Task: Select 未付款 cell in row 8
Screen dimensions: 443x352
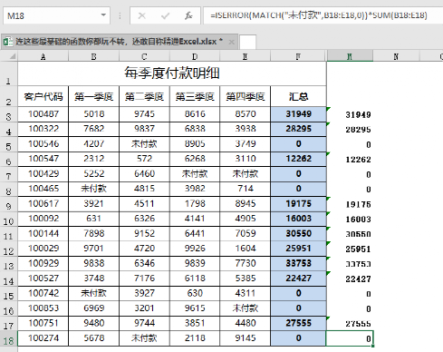Action: tap(94, 189)
